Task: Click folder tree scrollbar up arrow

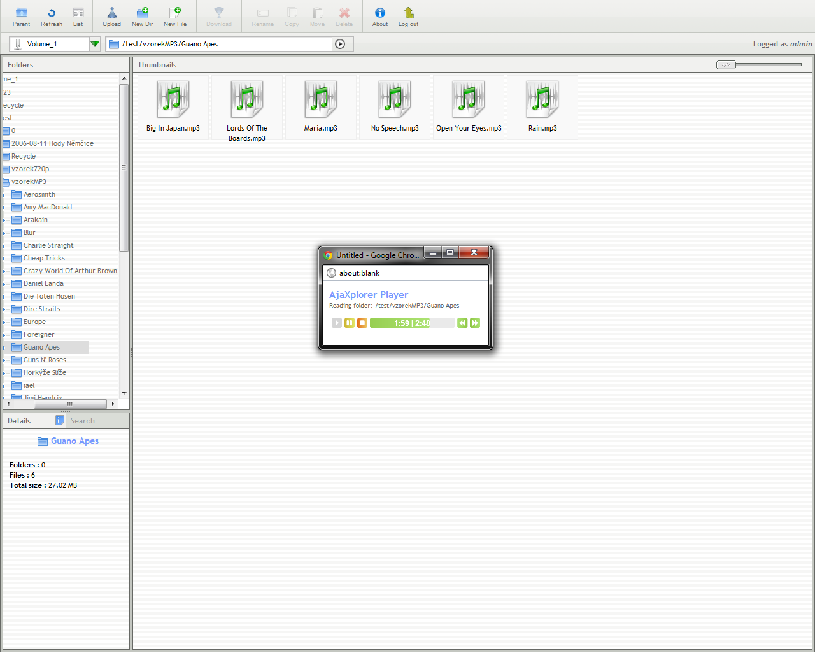Action: point(124,78)
